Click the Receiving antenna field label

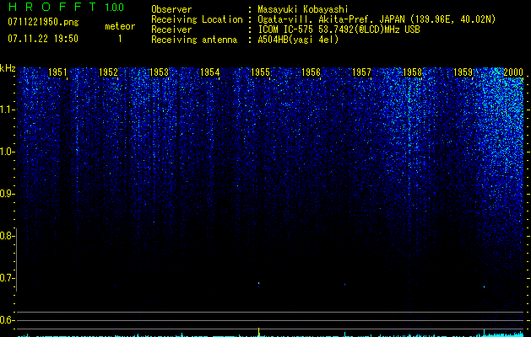tap(194, 40)
